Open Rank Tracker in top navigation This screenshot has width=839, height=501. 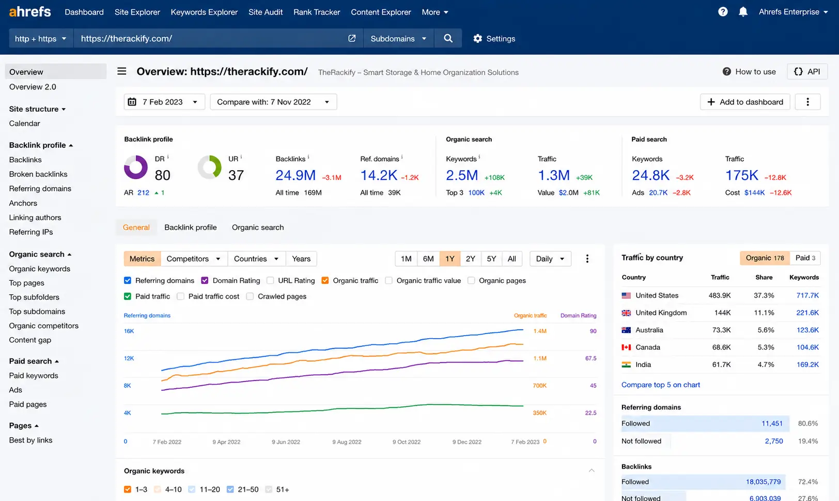click(x=317, y=12)
